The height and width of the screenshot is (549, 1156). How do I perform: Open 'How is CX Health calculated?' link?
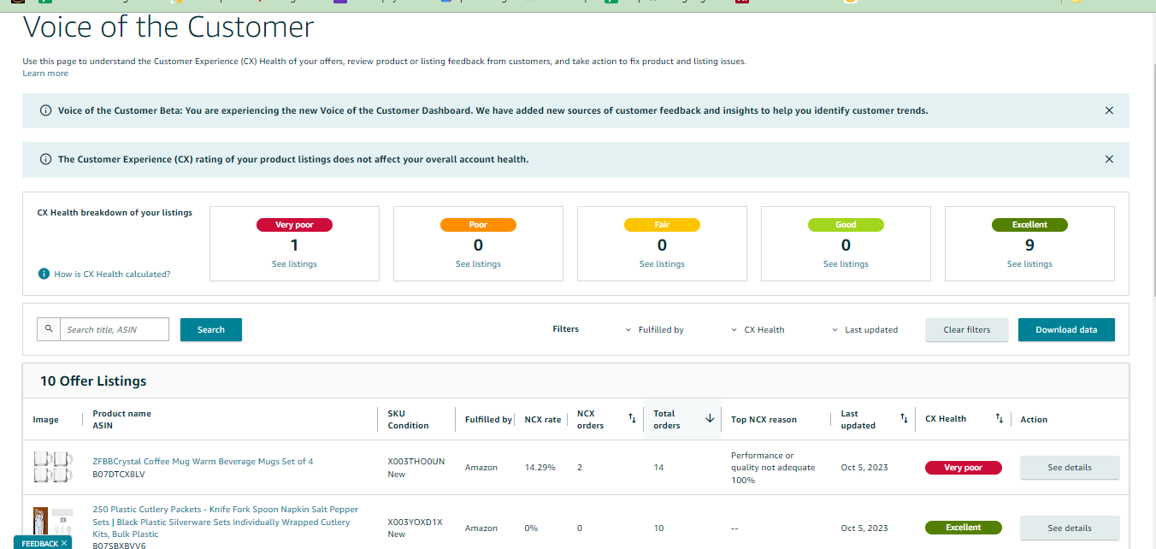click(112, 274)
